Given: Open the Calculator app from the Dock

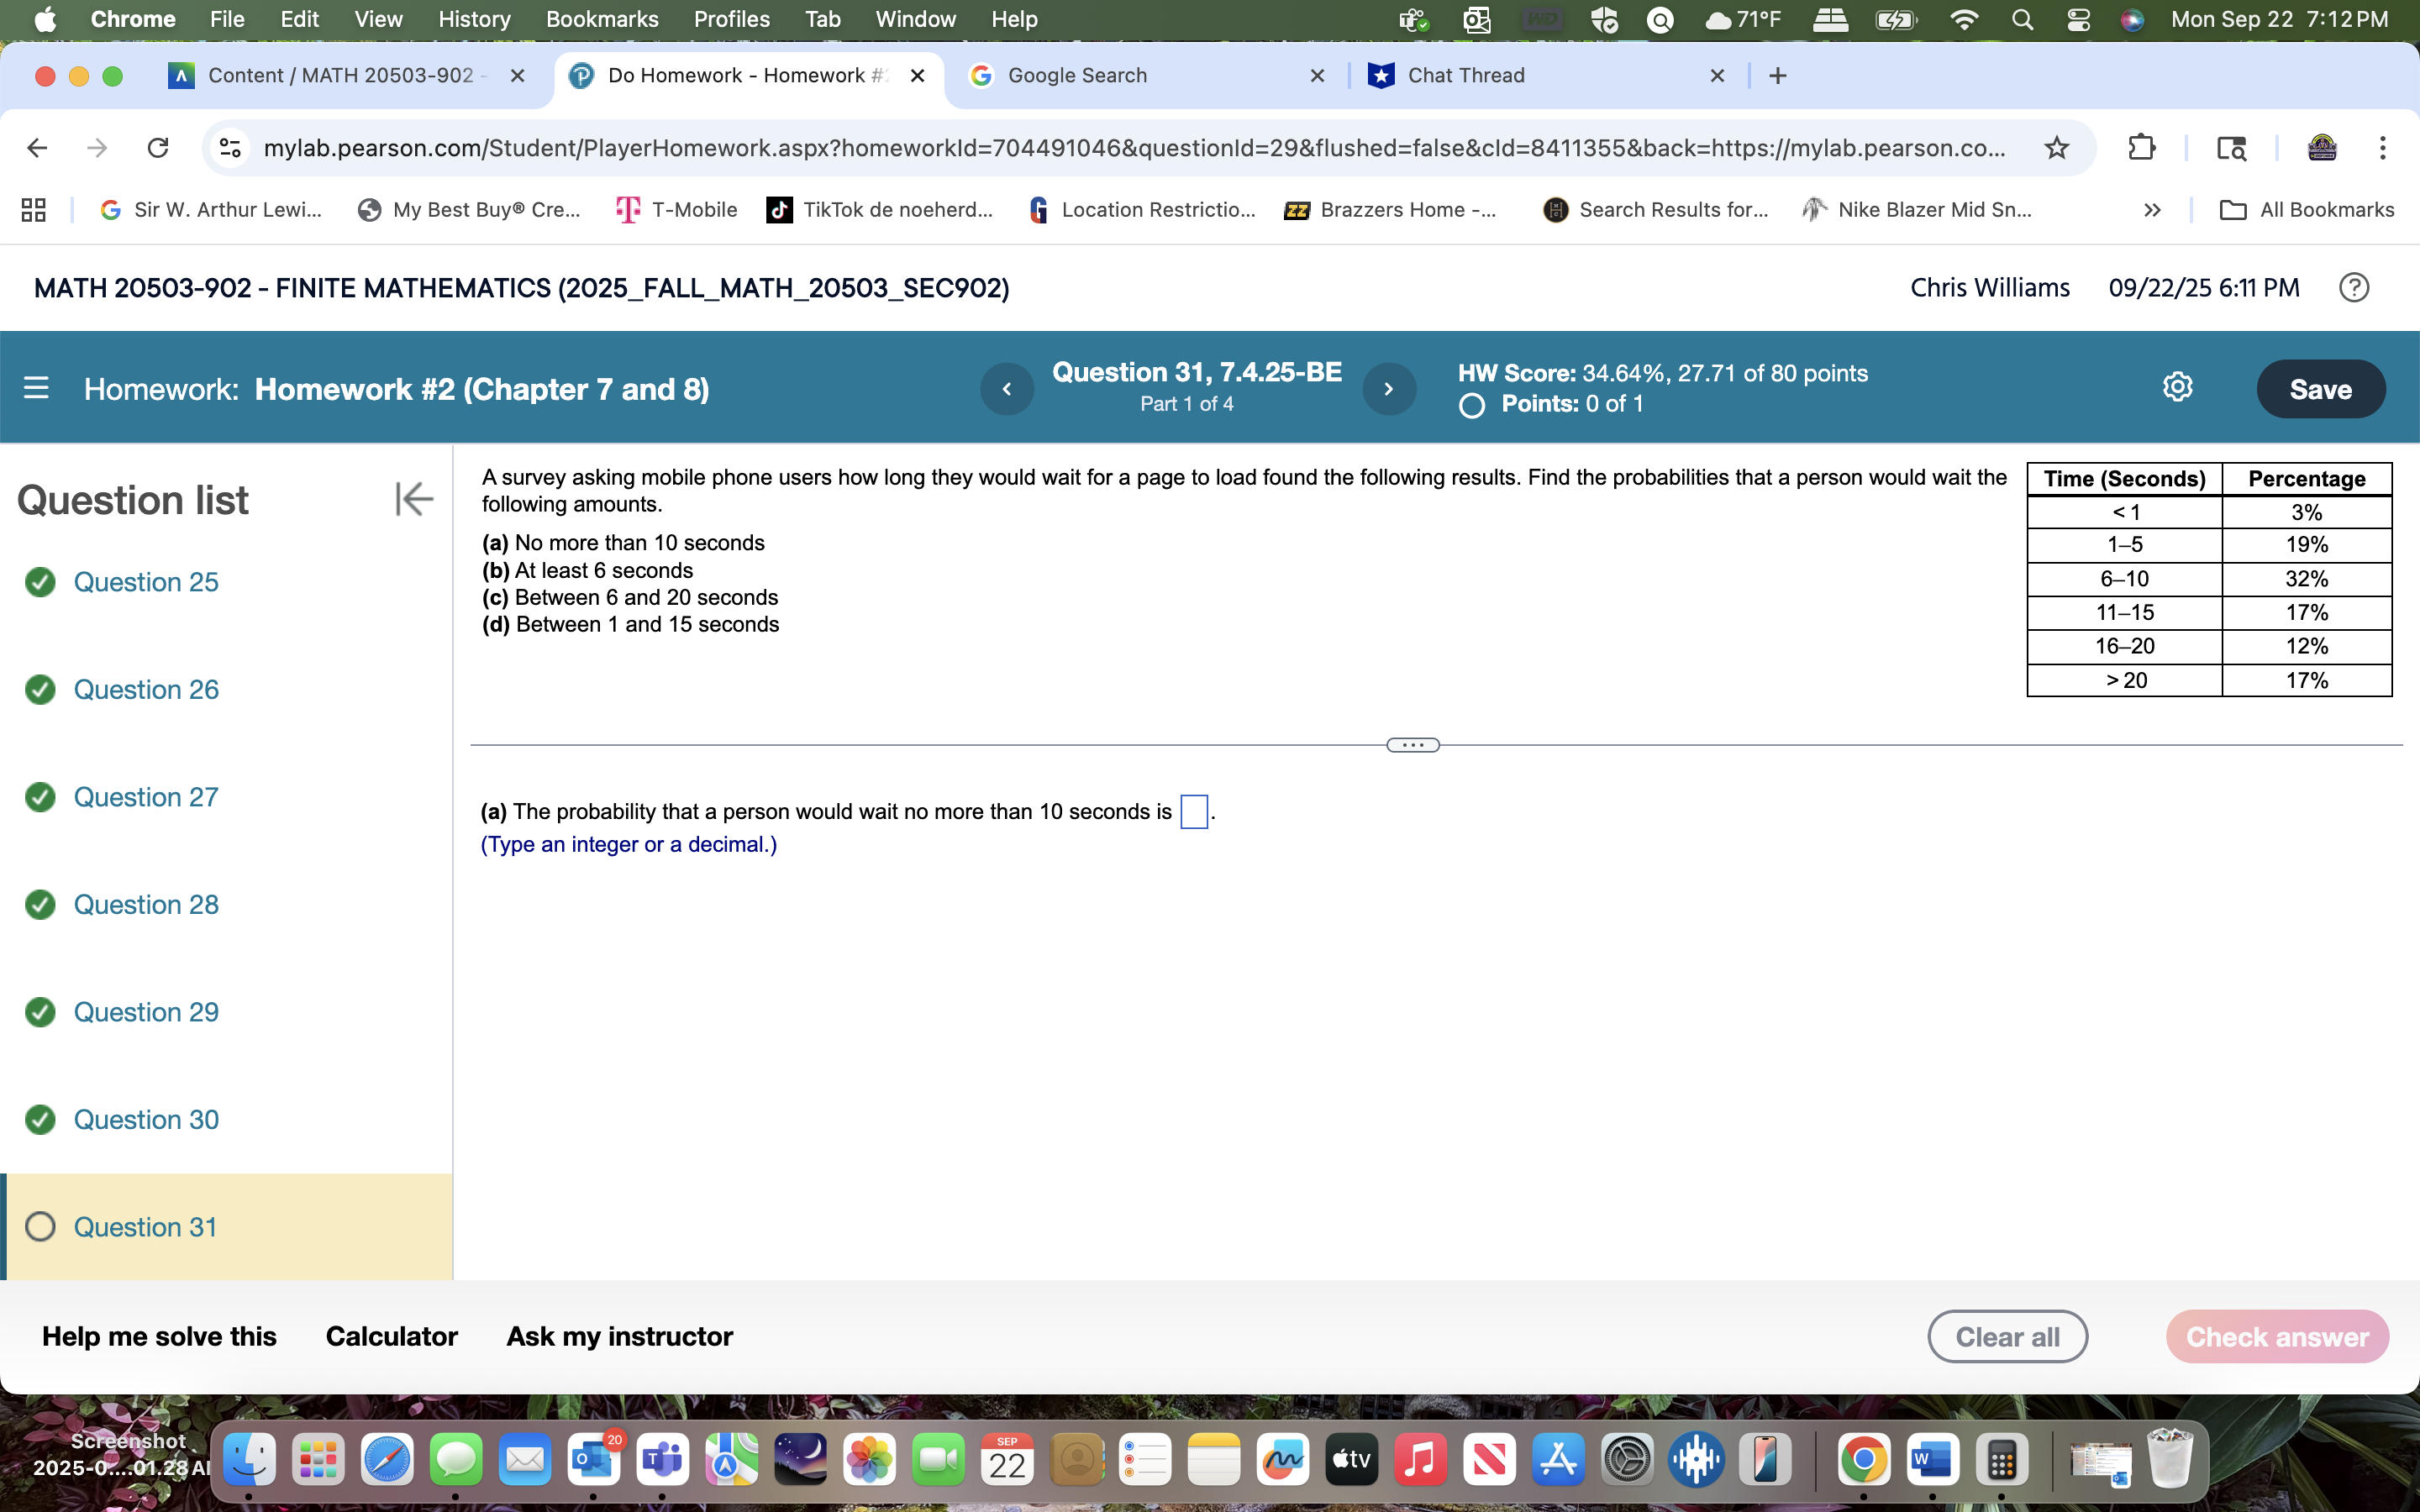Looking at the screenshot, I should 2002,1459.
